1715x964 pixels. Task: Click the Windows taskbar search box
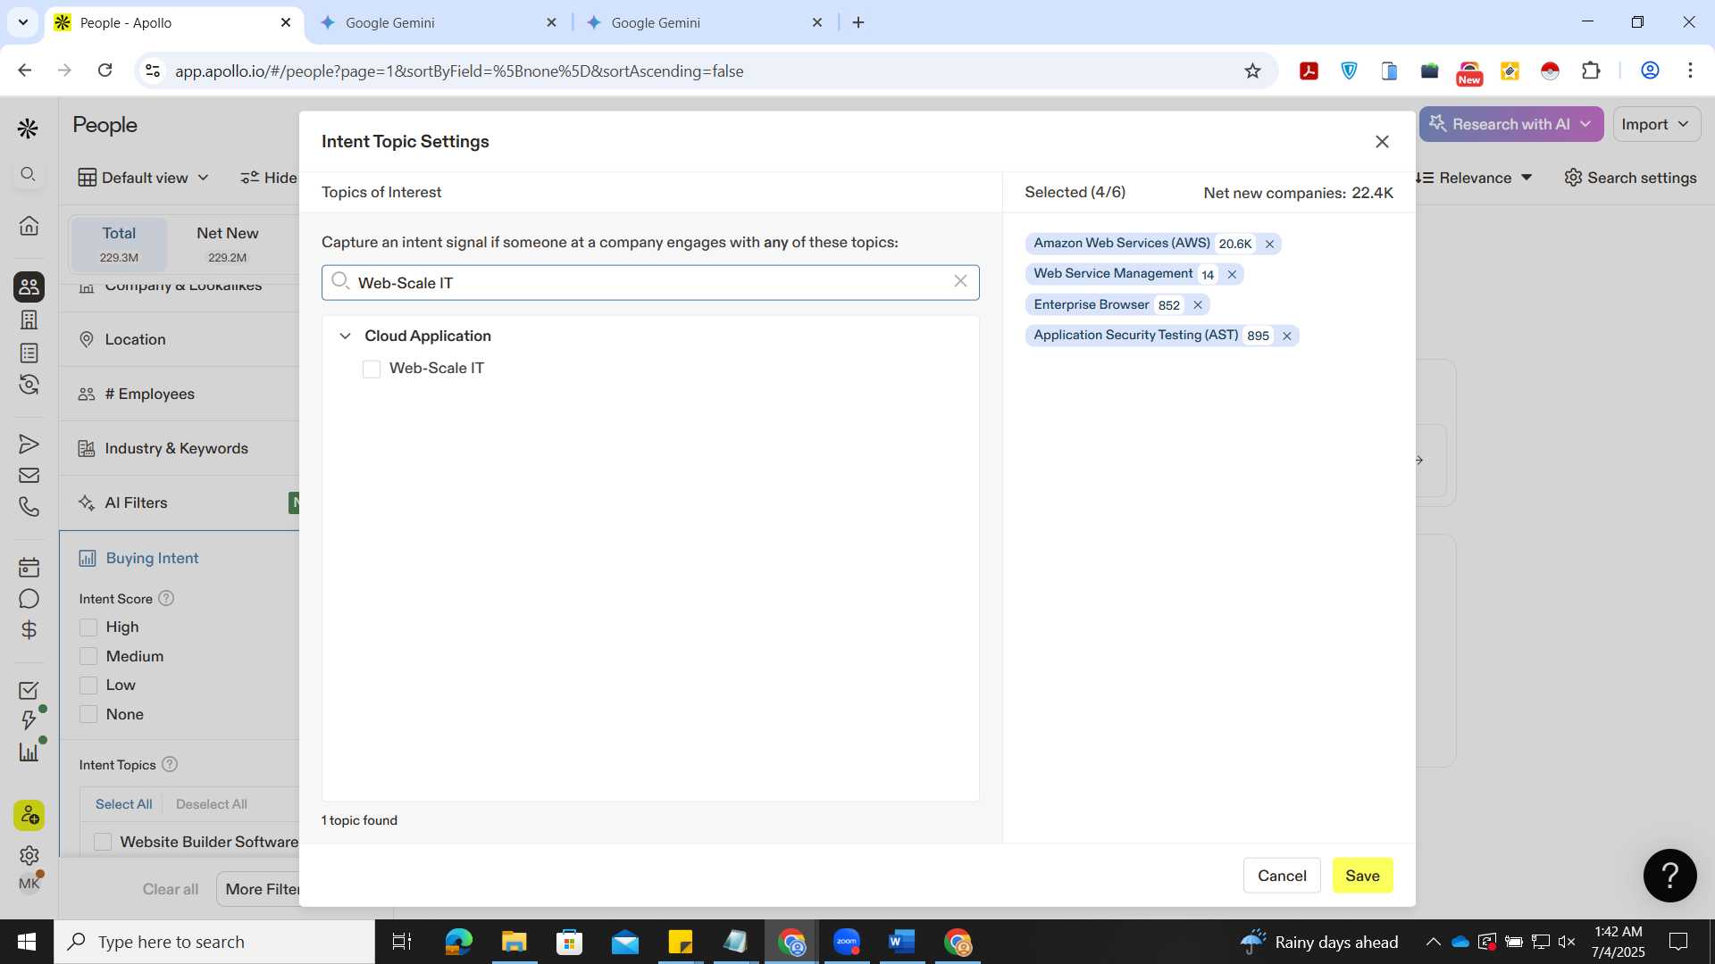click(x=214, y=942)
